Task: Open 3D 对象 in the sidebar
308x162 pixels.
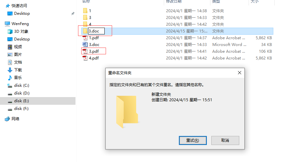Action: coord(18,32)
